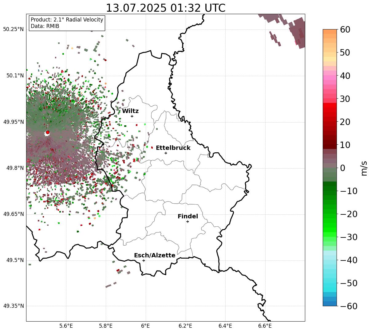Click the 20 colorbar tick label

[x=345, y=122]
